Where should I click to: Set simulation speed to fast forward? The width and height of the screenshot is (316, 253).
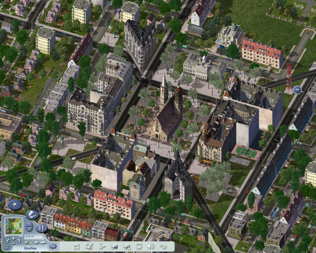pos(37,242)
